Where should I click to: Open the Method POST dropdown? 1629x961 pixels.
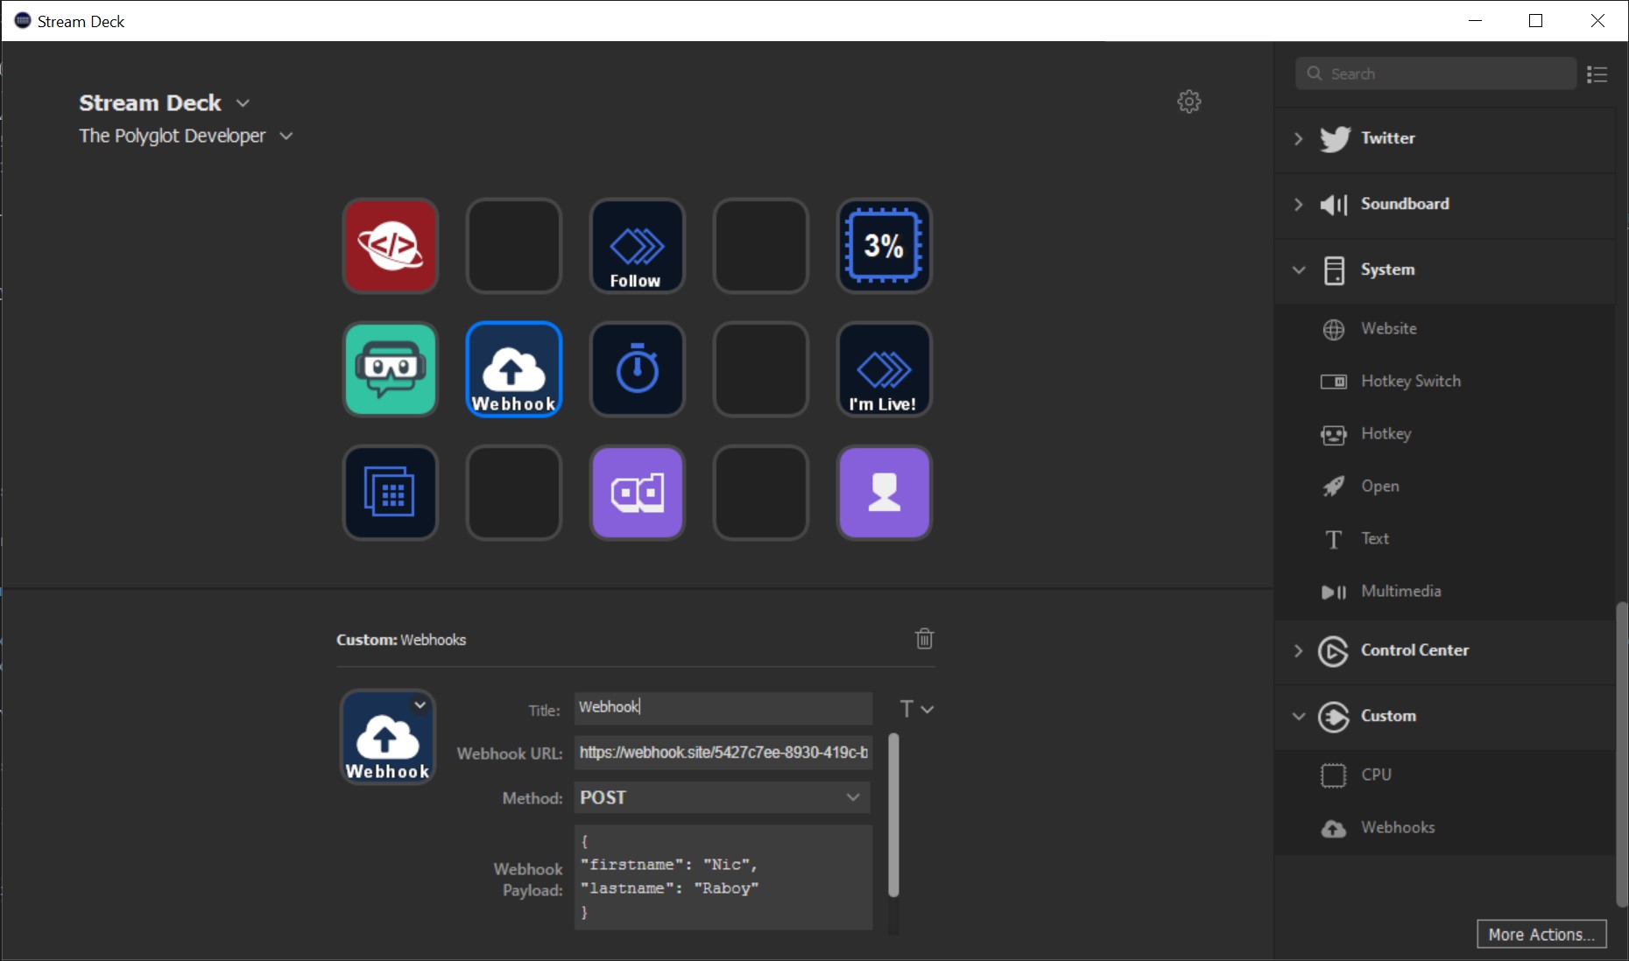click(x=723, y=797)
